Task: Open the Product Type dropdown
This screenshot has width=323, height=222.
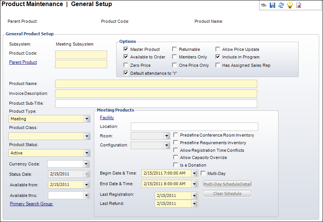Action: point(87,119)
